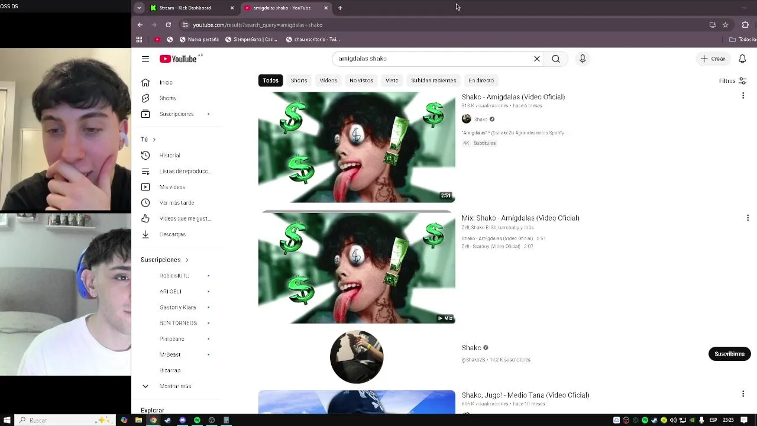Select the Visto filter chip
This screenshot has height=426, width=757.
pyautogui.click(x=392, y=80)
